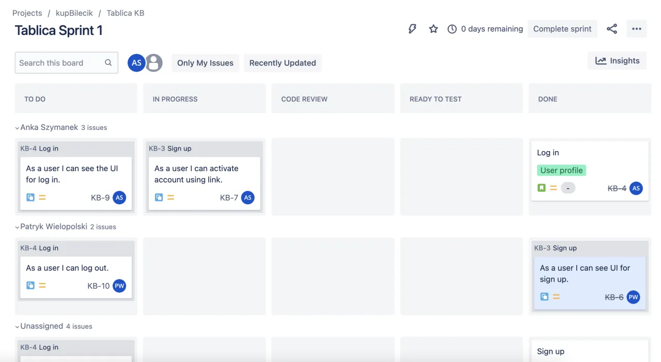Go to kupBilecik in breadcrumb
This screenshot has width=661, height=362.
[x=74, y=13]
